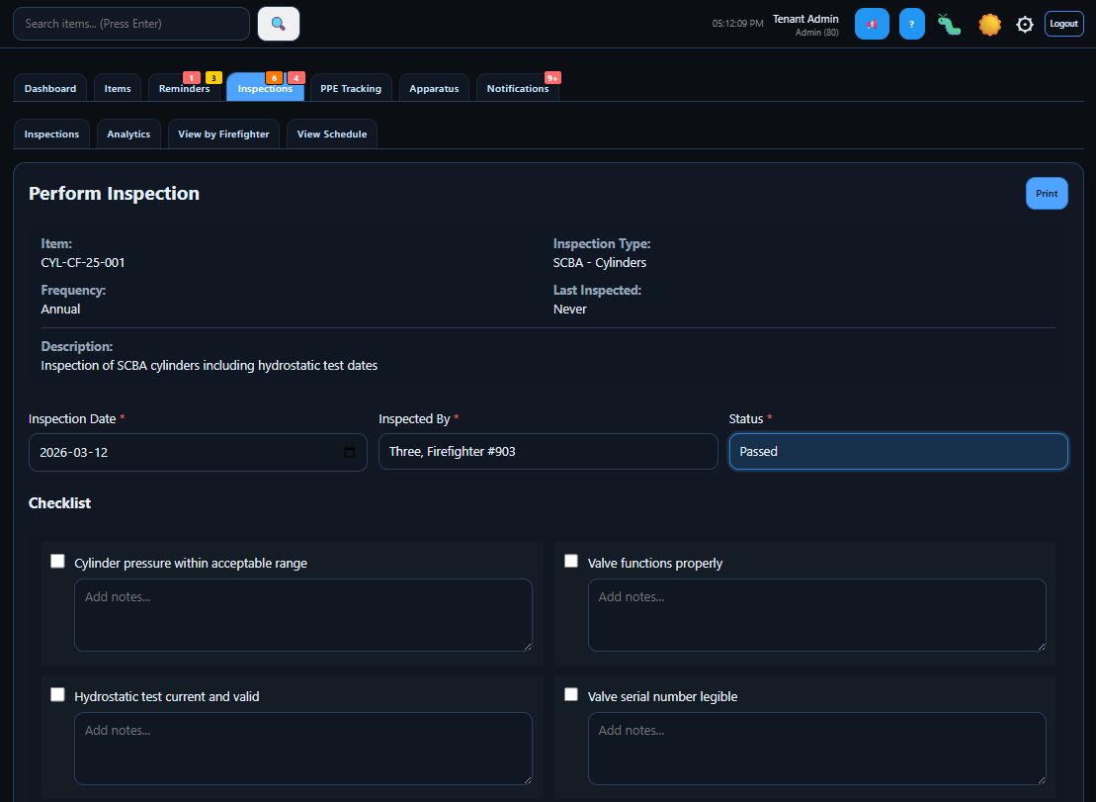Click the search items input field
Image resolution: width=1096 pixels, height=802 pixels.
point(130,23)
